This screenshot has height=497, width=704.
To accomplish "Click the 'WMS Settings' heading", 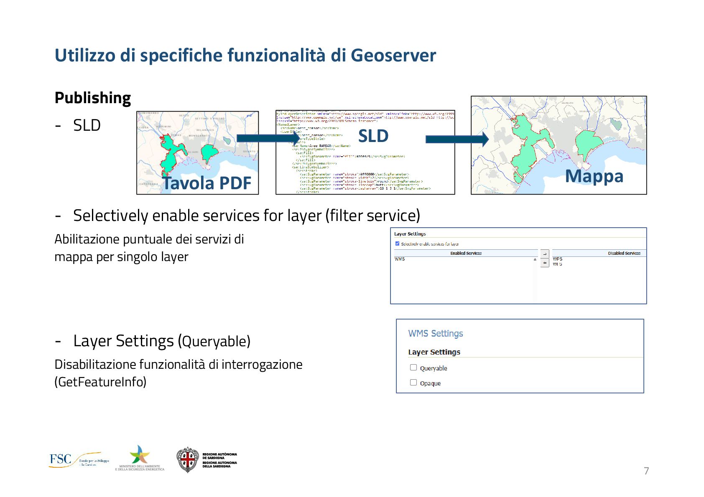I will pyautogui.click(x=436, y=333).
